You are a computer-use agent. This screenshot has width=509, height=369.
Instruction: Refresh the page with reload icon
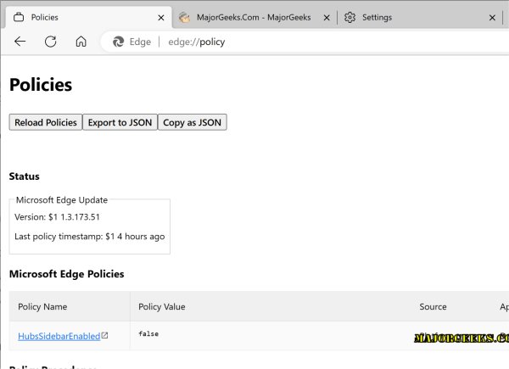pyautogui.click(x=51, y=42)
